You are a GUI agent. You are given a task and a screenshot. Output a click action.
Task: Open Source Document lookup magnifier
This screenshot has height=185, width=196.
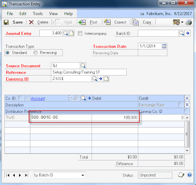[83, 66]
